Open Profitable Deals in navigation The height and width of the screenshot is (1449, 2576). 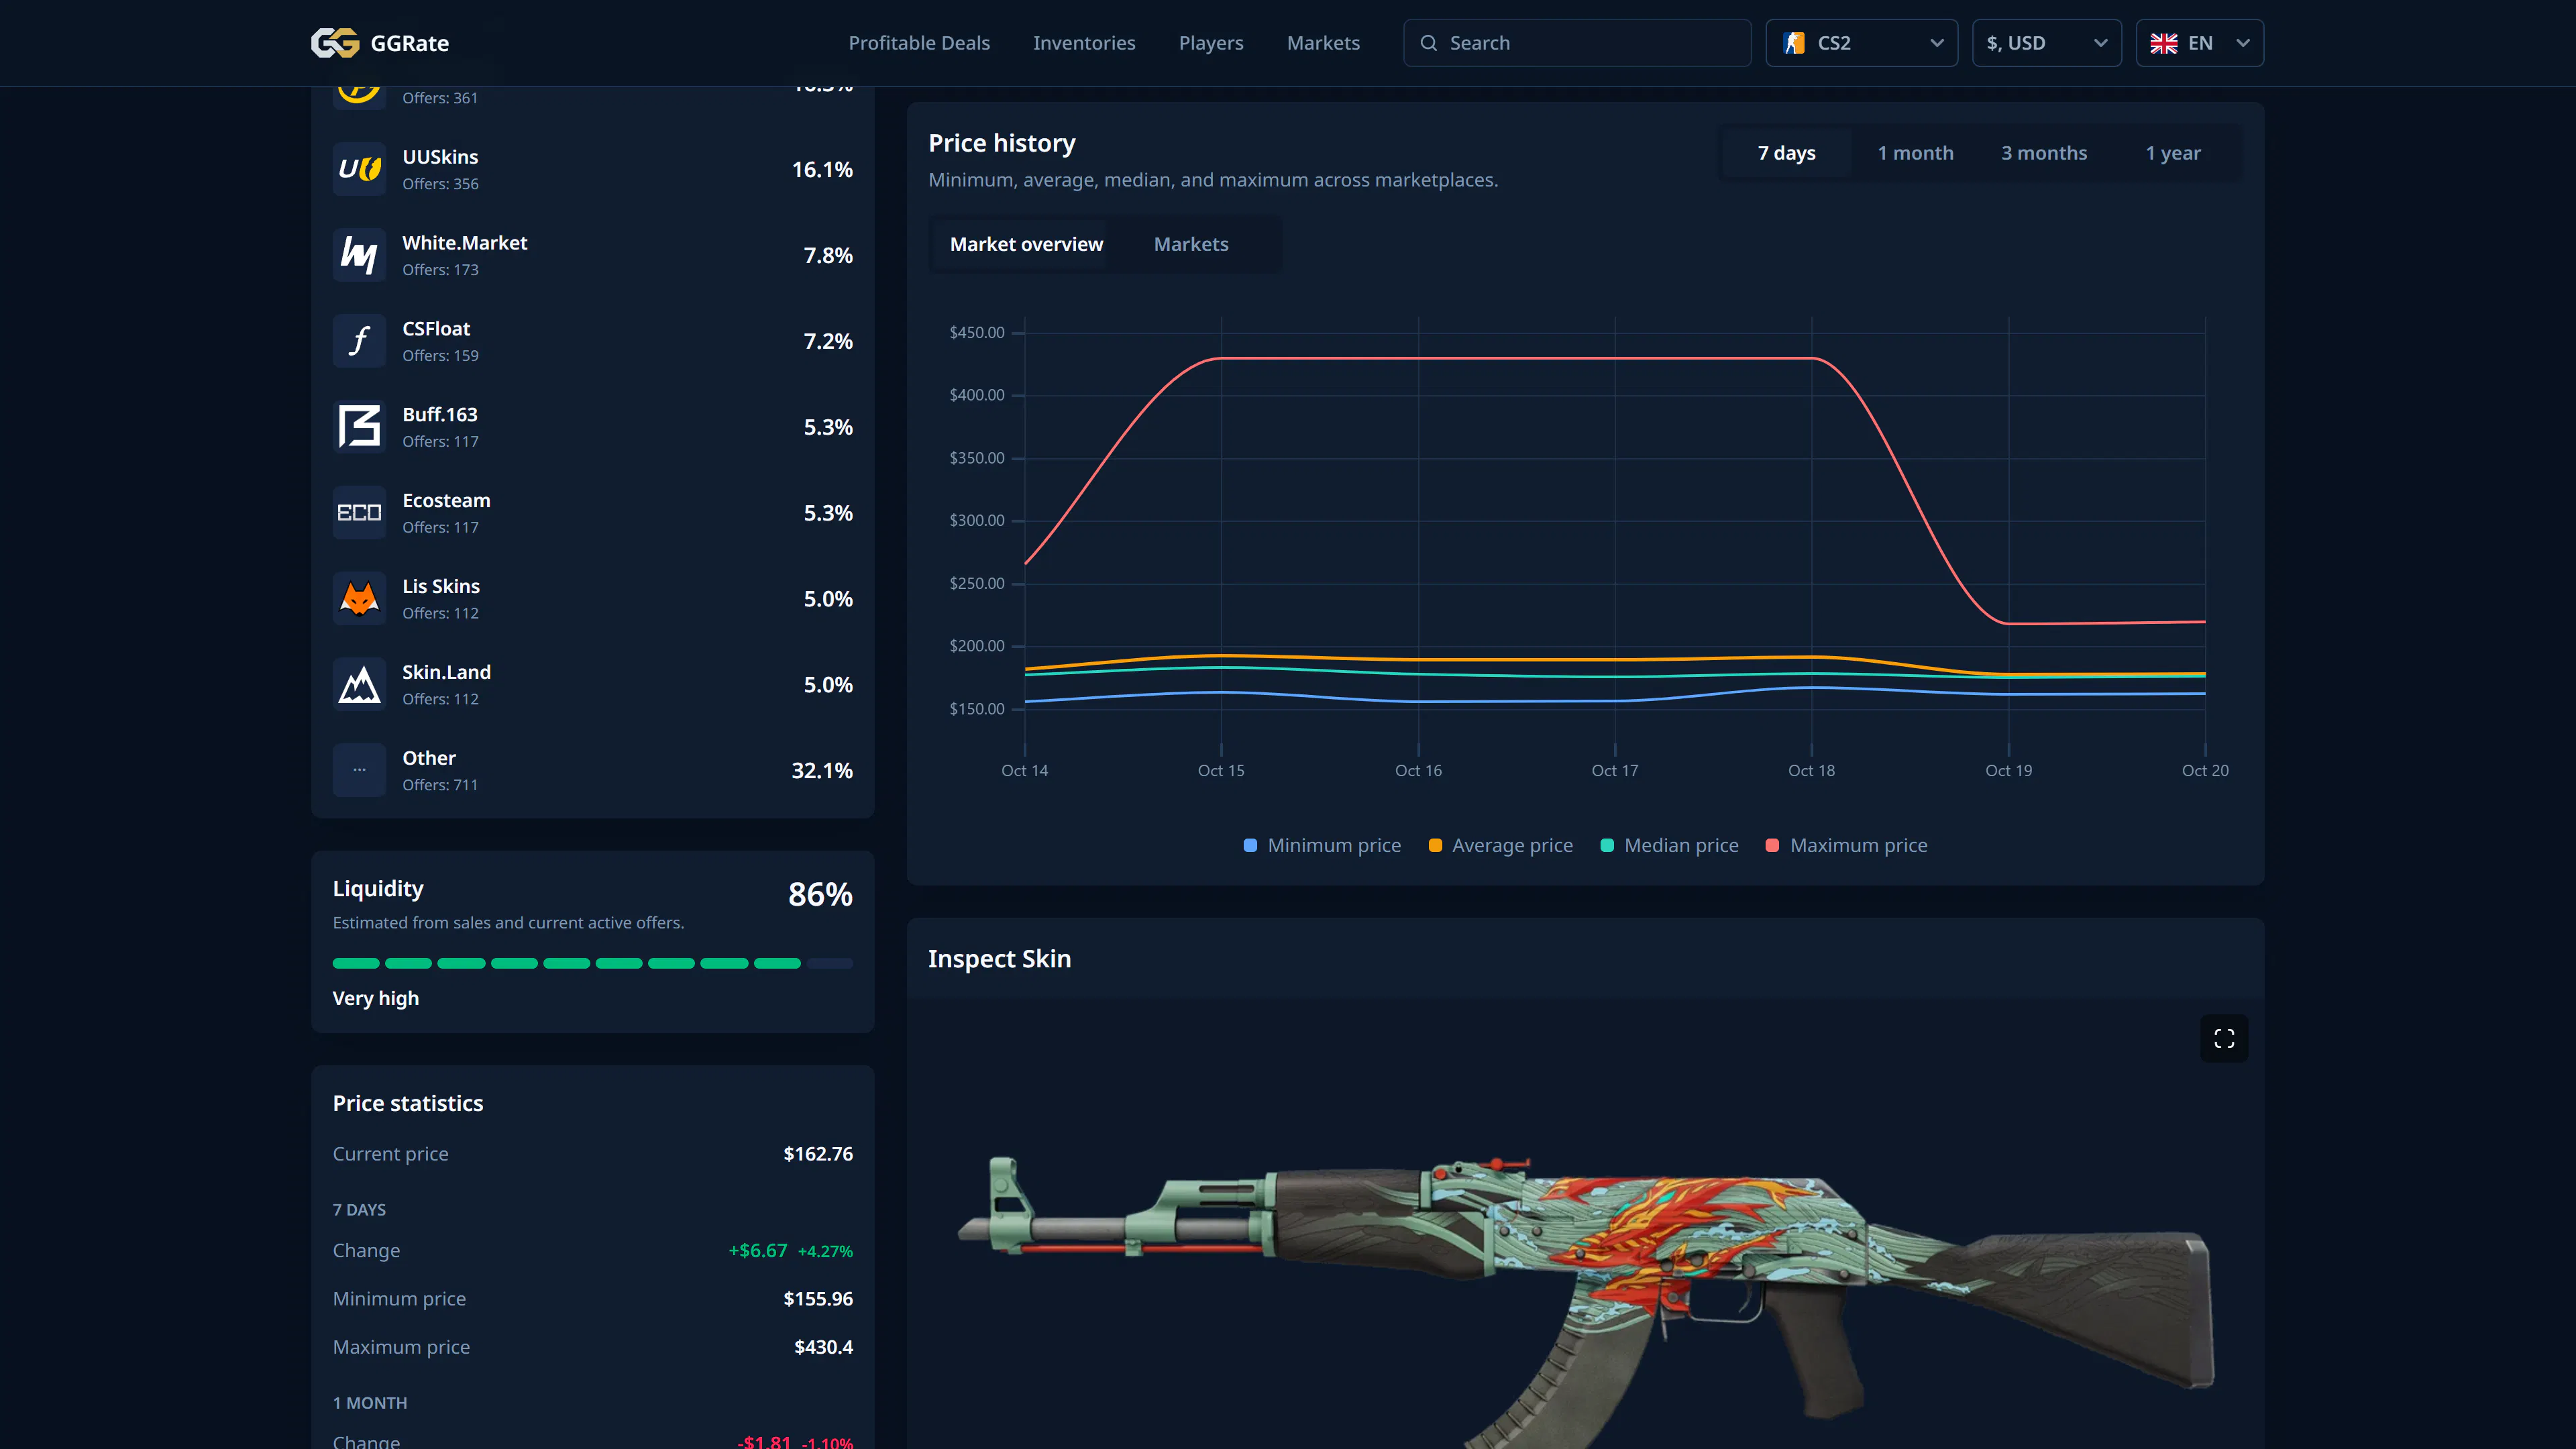(919, 43)
